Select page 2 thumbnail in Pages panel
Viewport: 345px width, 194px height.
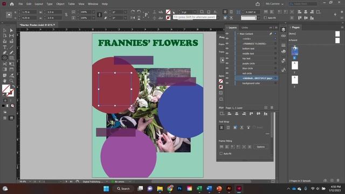tap(295, 65)
